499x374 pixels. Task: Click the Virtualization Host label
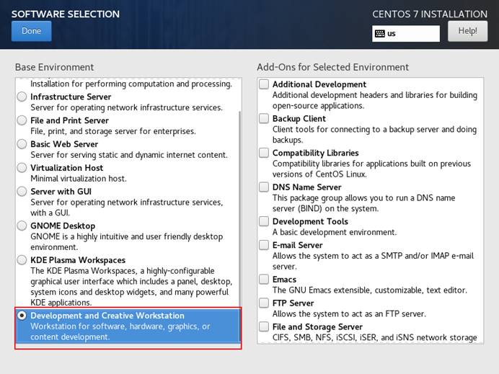(x=67, y=168)
